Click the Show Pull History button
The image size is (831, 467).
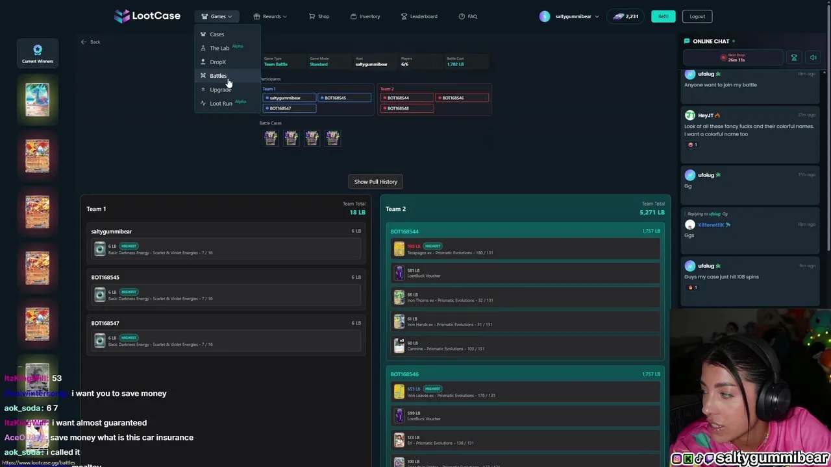(375, 182)
